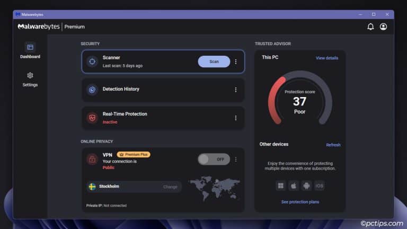The height and width of the screenshot is (229, 407).
Task: Select the iOS platform icon
Action: click(x=320, y=186)
